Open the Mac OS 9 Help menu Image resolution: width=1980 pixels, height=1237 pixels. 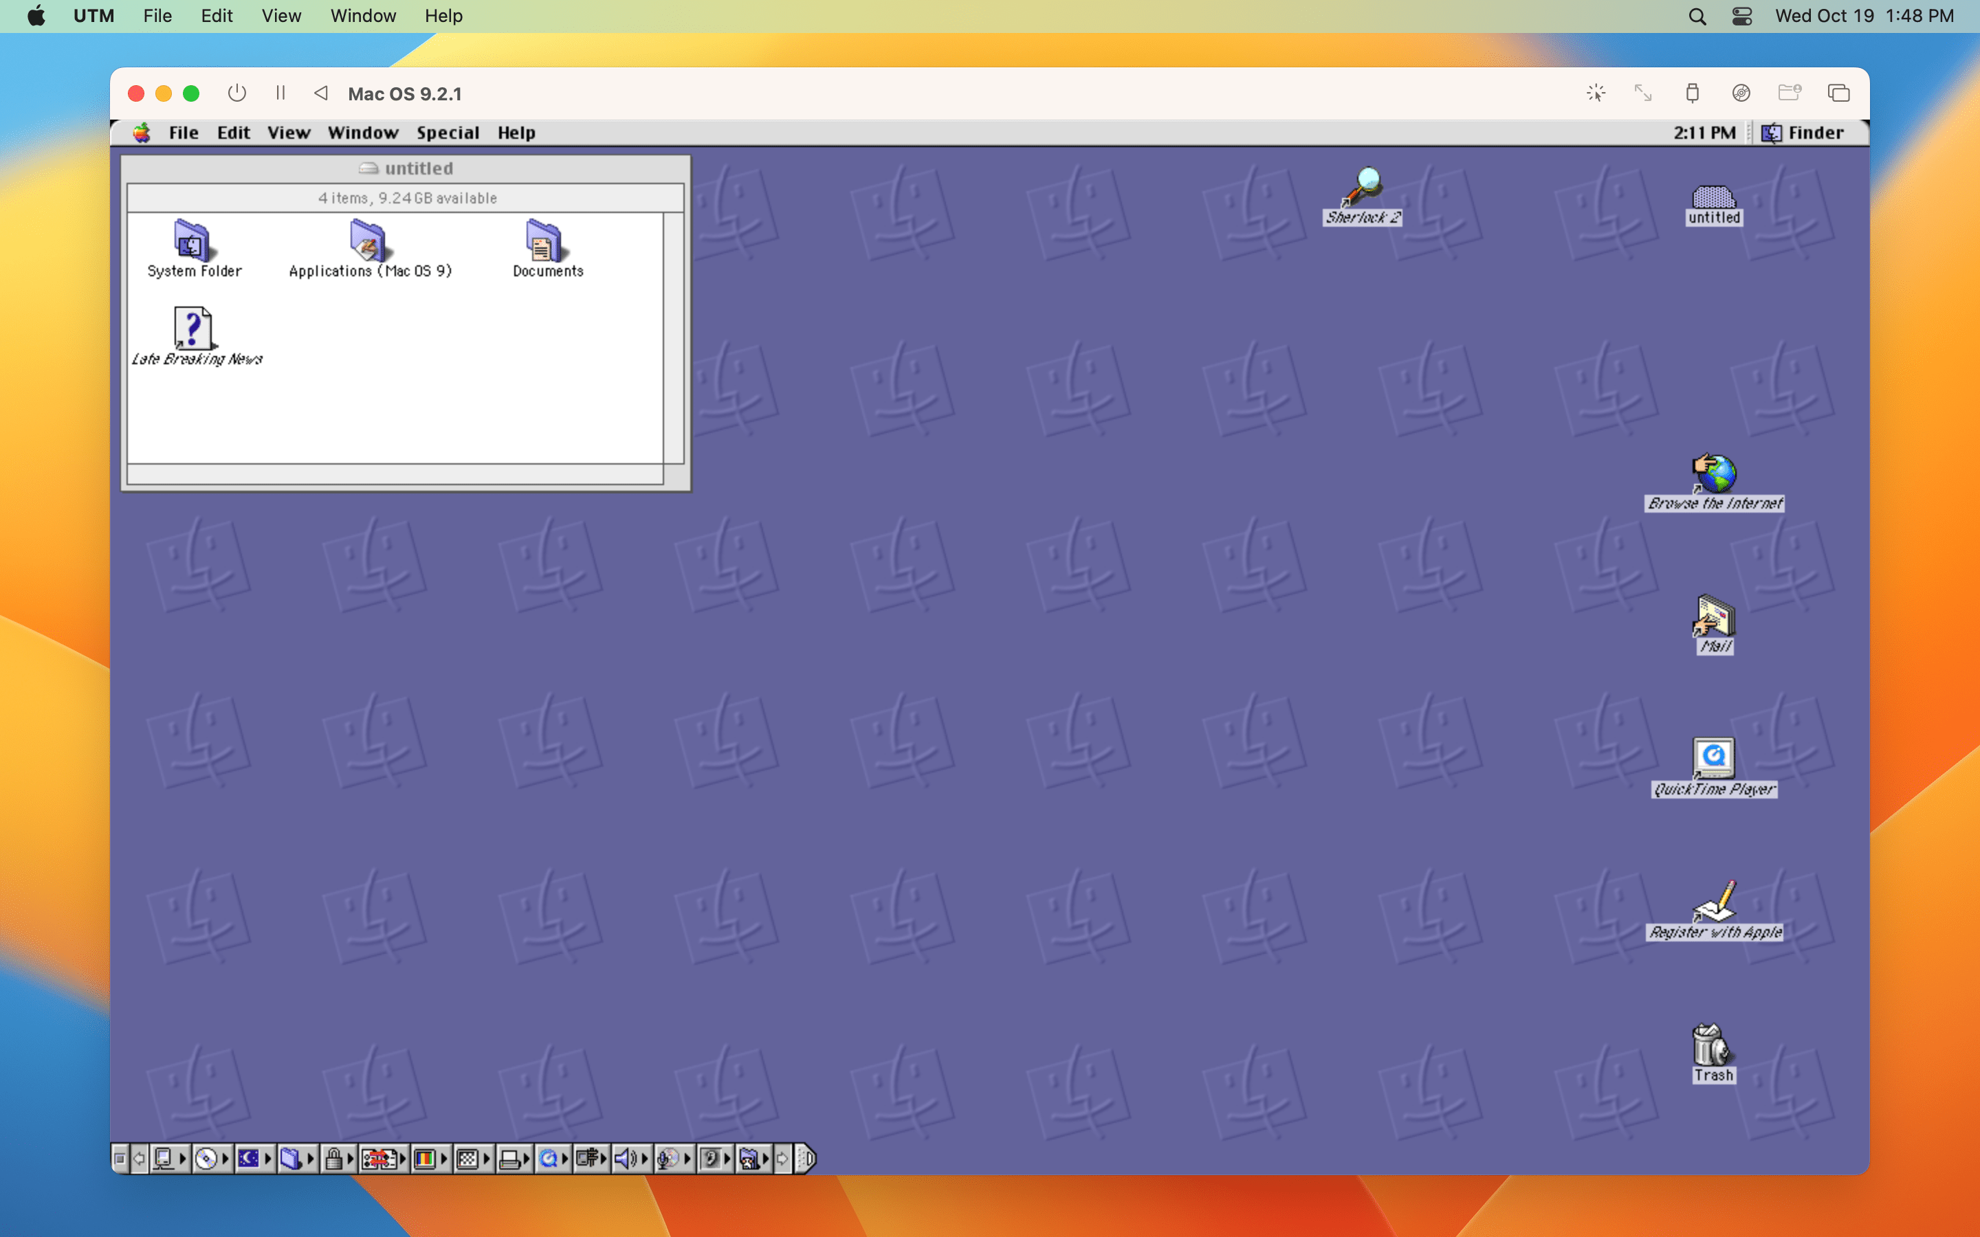[516, 133]
